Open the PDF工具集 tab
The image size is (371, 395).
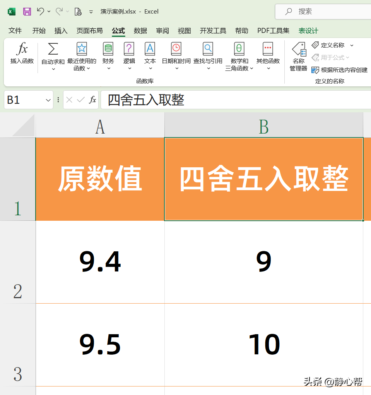273,31
